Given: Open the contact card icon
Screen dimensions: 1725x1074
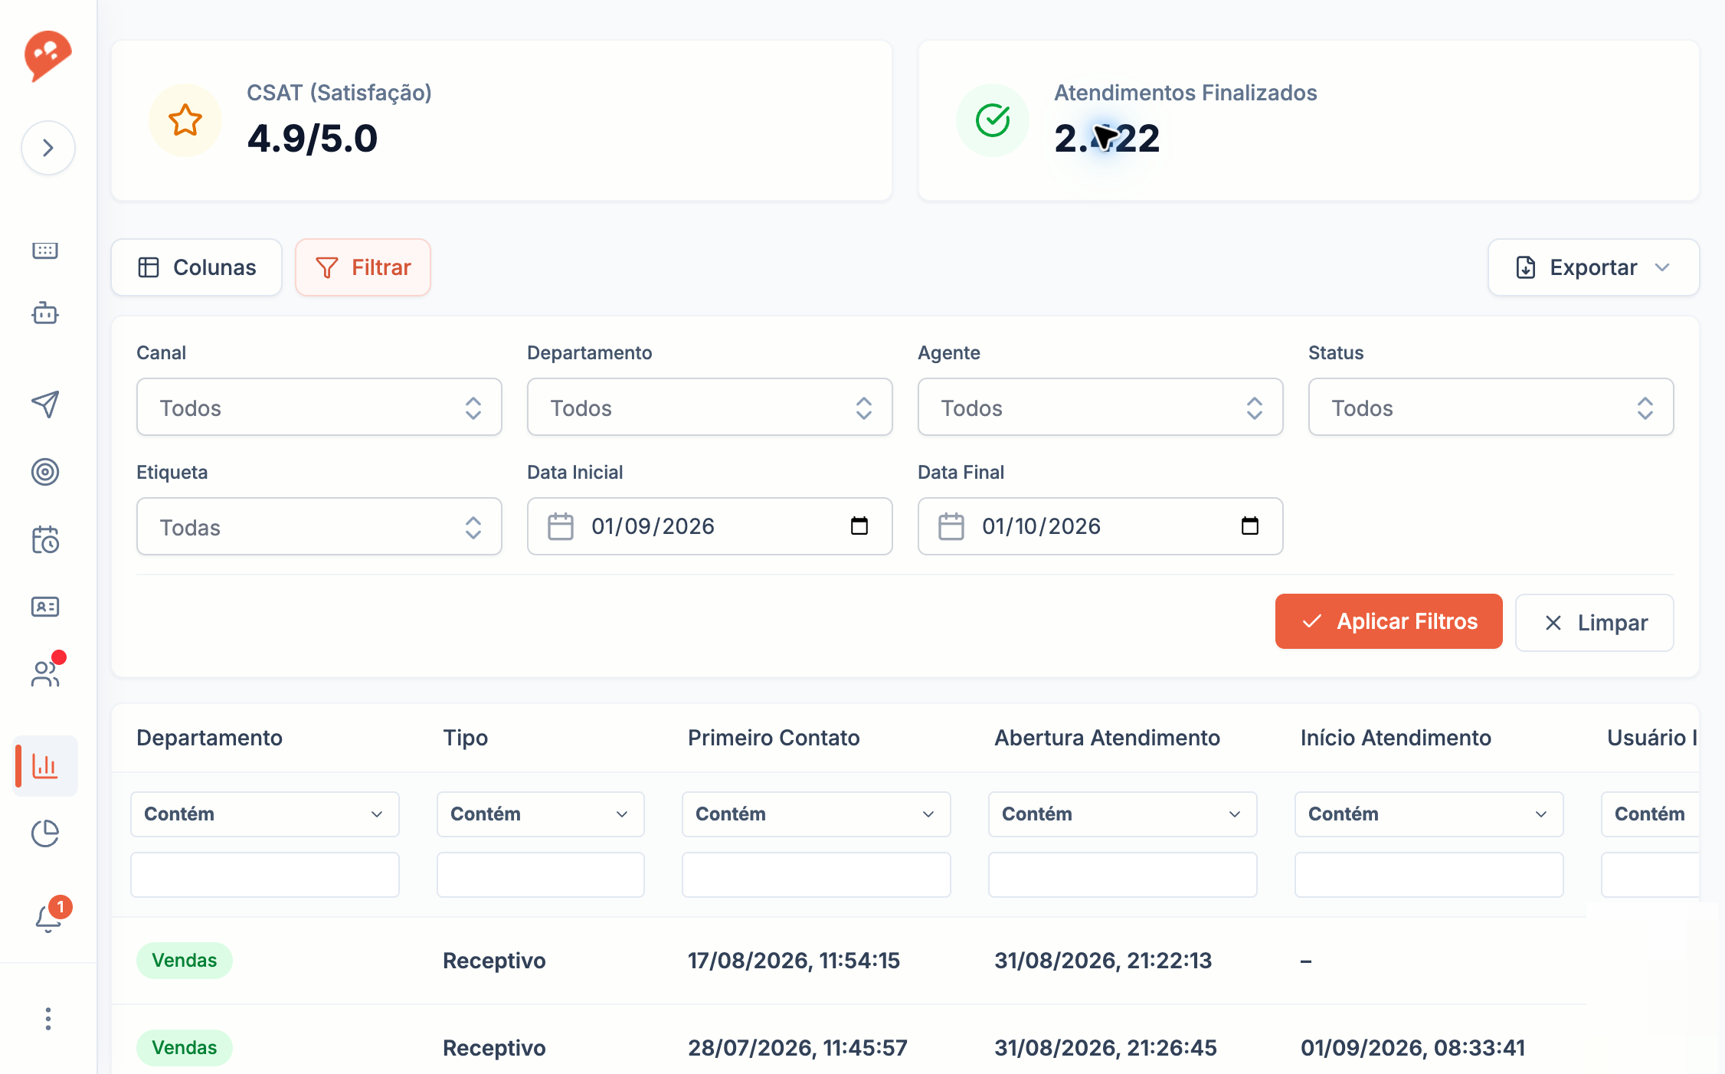Looking at the screenshot, I should click(45, 607).
